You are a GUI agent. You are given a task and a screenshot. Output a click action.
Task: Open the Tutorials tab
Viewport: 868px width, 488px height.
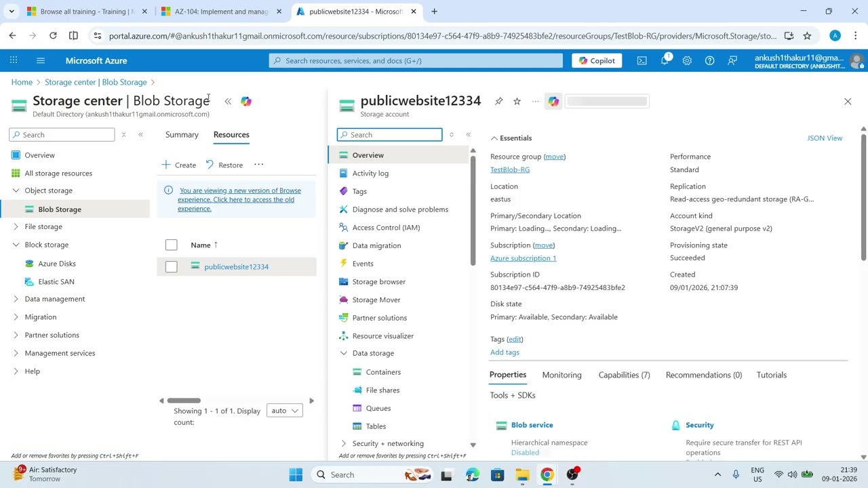click(772, 375)
